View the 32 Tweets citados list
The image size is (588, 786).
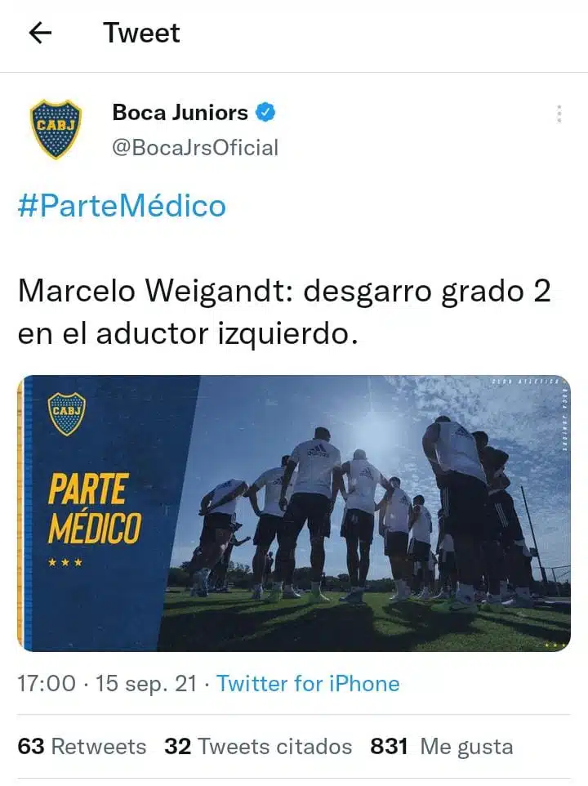[x=258, y=747]
